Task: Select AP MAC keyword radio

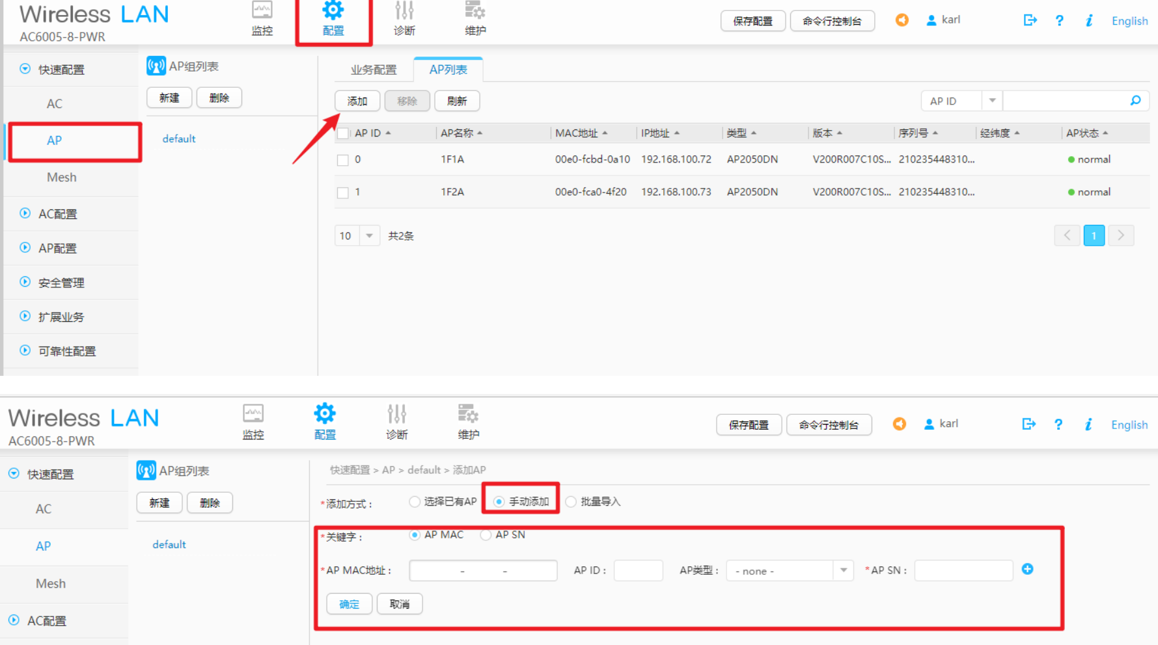Action: 415,534
